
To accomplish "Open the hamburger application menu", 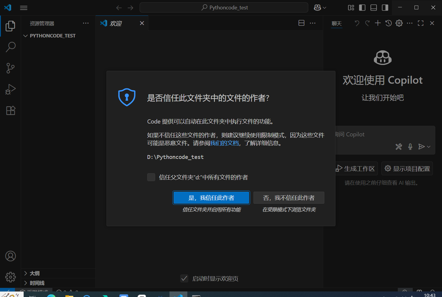I will (x=24, y=8).
